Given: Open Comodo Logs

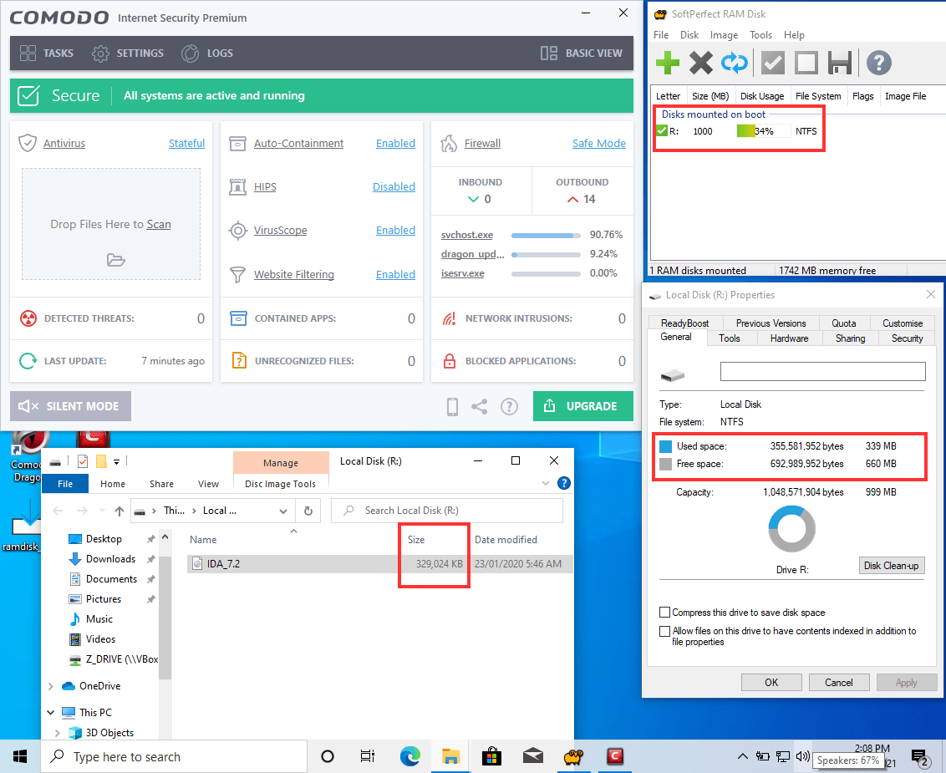Looking at the screenshot, I should click(207, 53).
